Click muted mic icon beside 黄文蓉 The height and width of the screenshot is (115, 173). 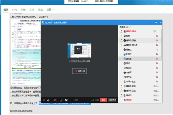(x=157, y=59)
